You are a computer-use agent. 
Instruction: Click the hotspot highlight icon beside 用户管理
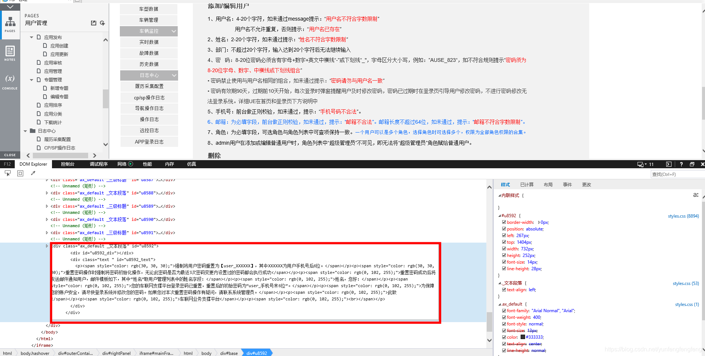[103, 23]
